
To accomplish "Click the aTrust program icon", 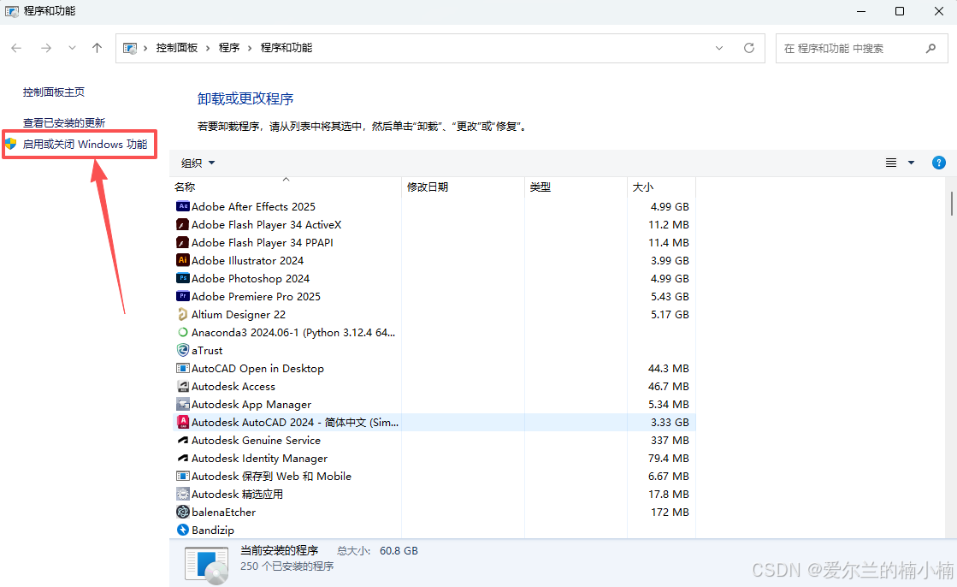I will (x=182, y=350).
